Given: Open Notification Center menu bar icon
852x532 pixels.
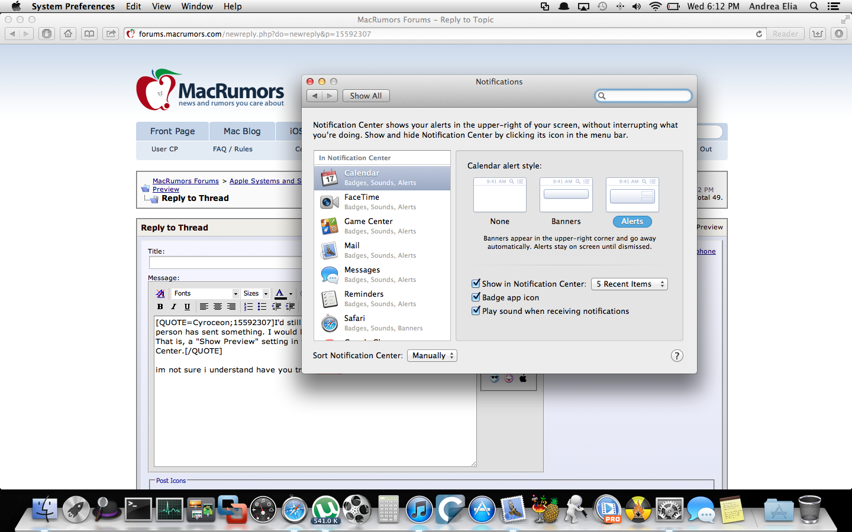Looking at the screenshot, I should 834,7.
